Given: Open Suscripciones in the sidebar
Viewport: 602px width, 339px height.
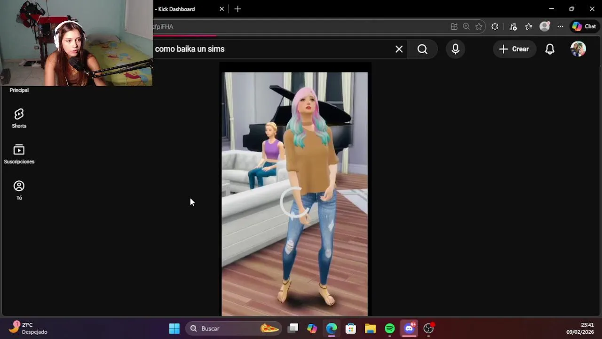Looking at the screenshot, I should coord(19,154).
